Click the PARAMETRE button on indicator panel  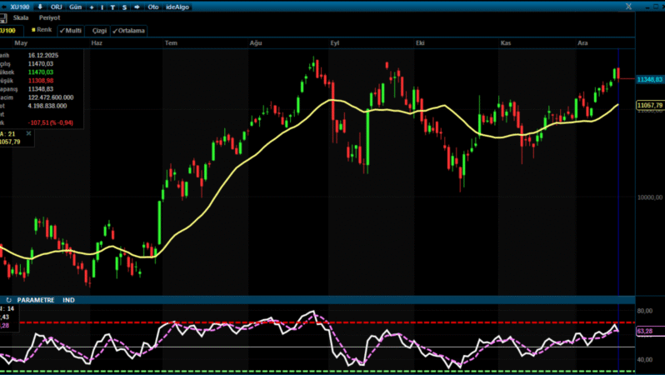tap(35, 300)
